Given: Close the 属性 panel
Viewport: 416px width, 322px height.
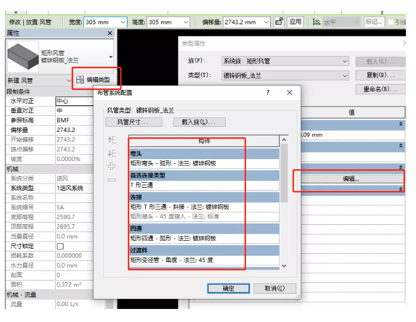Looking at the screenshot, I should [110, 33].
